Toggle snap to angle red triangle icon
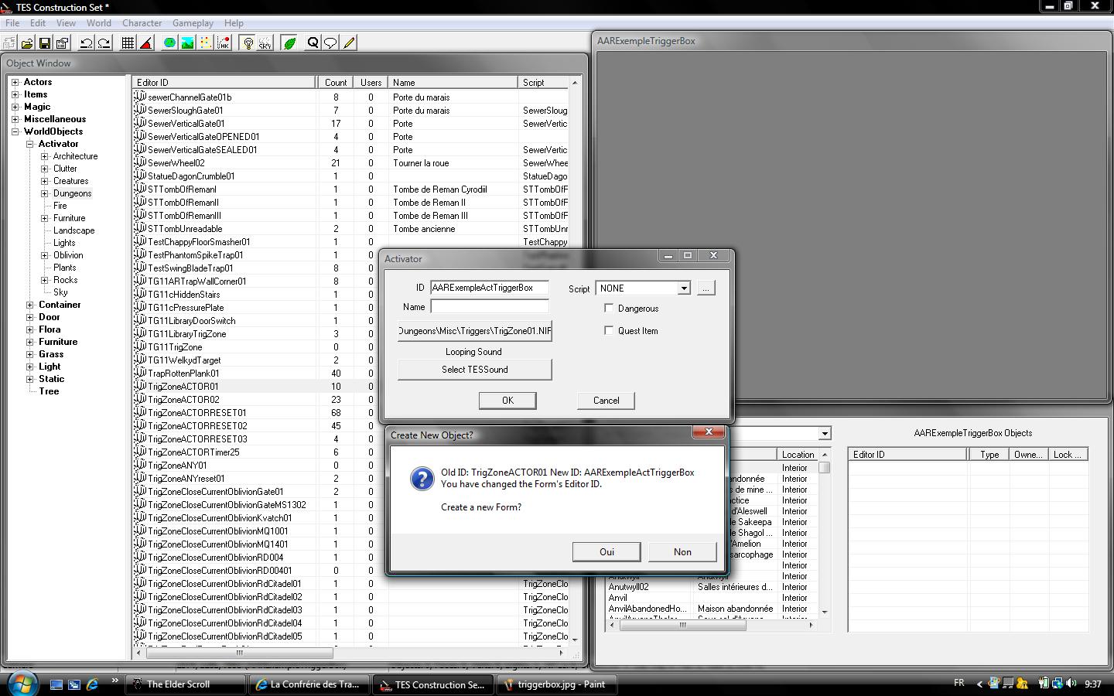The height and width of the screenshot is (696, 1114). [x=146, y=43]
